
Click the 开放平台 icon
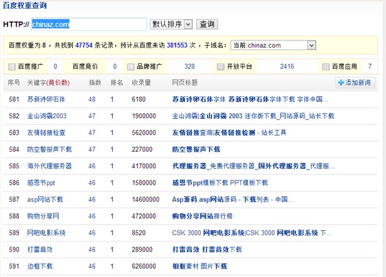221,66
